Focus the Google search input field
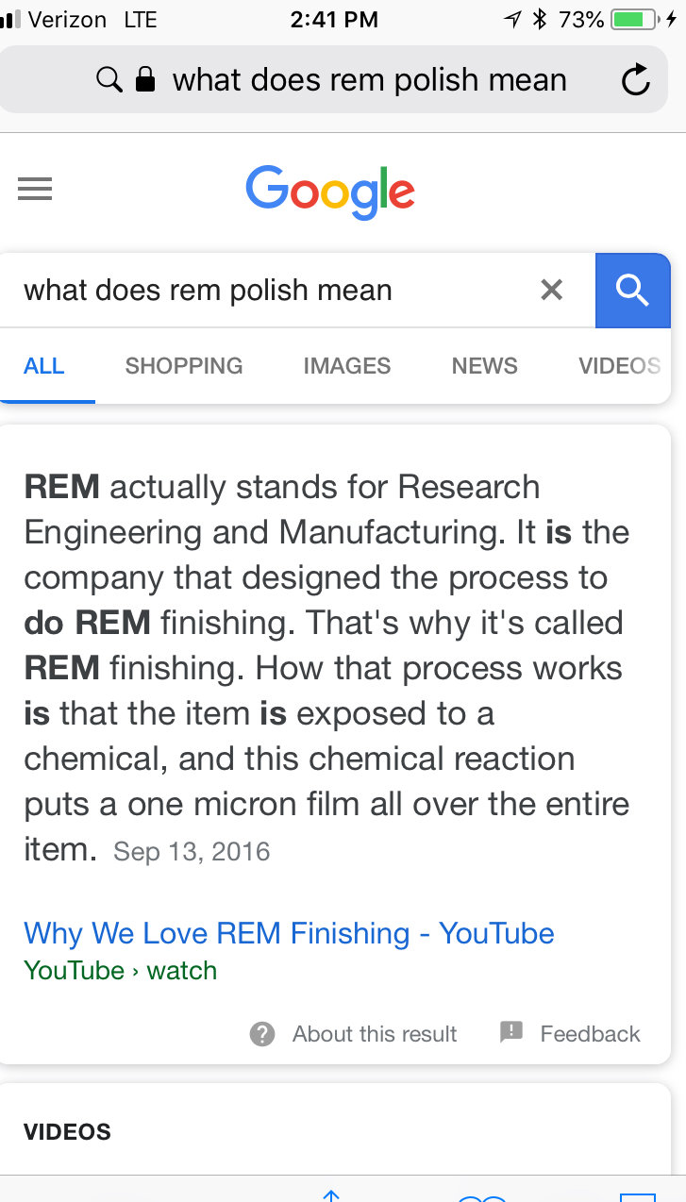The image size is (686, 1202). 274,291
